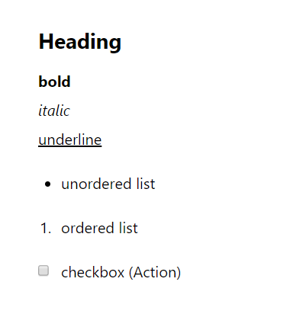
Task: Click the underlined "underline" text
Action: coord(70,140)
